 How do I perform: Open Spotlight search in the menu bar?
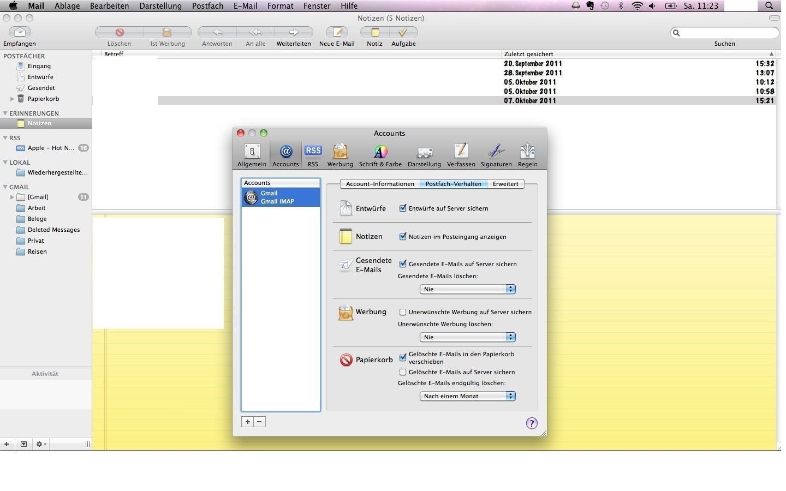click(x=769, y=6)
